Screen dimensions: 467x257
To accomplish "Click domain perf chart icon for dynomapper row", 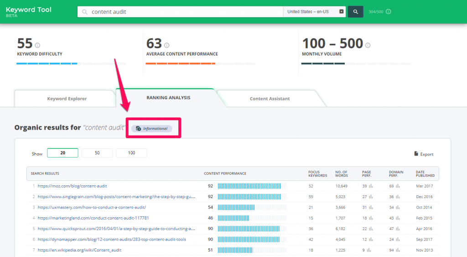I will click(x=398, y=239).
